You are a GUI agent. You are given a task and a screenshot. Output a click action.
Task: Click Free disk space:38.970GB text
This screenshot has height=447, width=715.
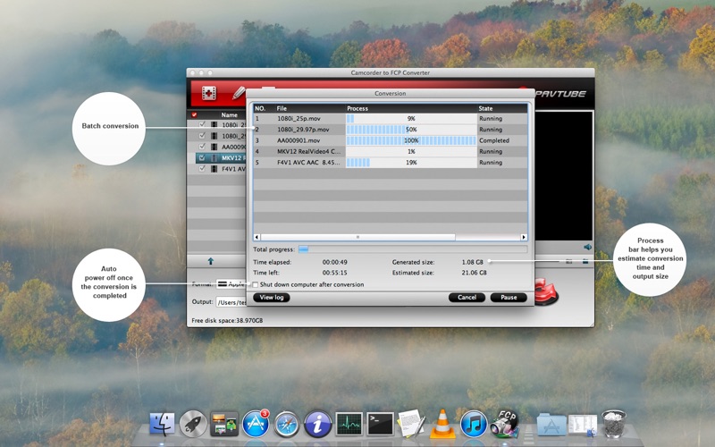pos(227,321)
